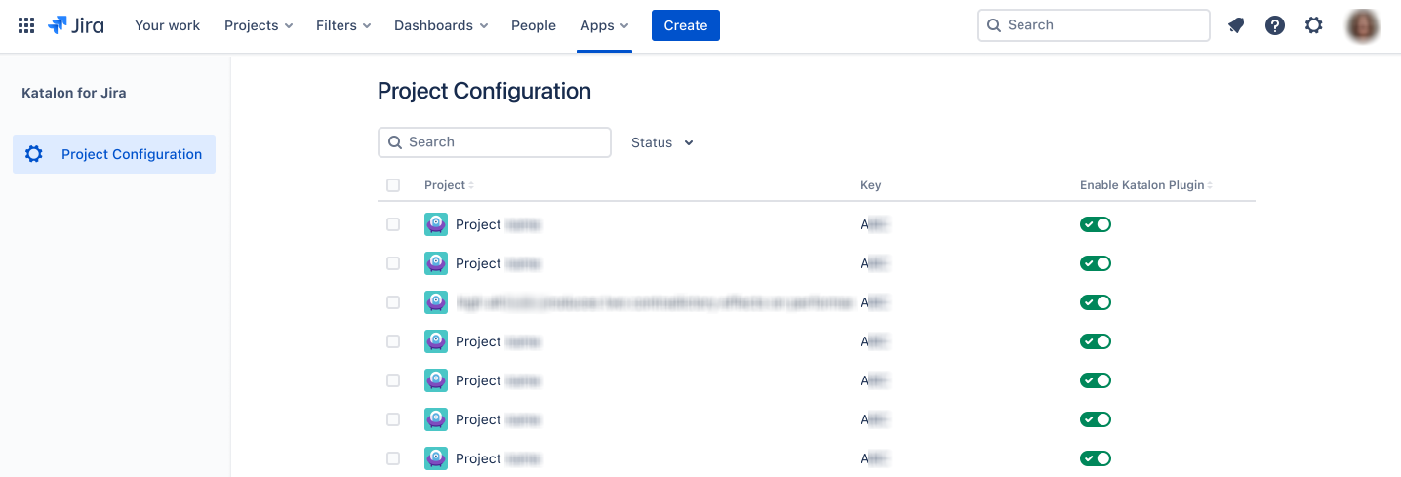Click the Project Configuration search field
Viewport: 1401px width, 477px height.
[495, 142]
